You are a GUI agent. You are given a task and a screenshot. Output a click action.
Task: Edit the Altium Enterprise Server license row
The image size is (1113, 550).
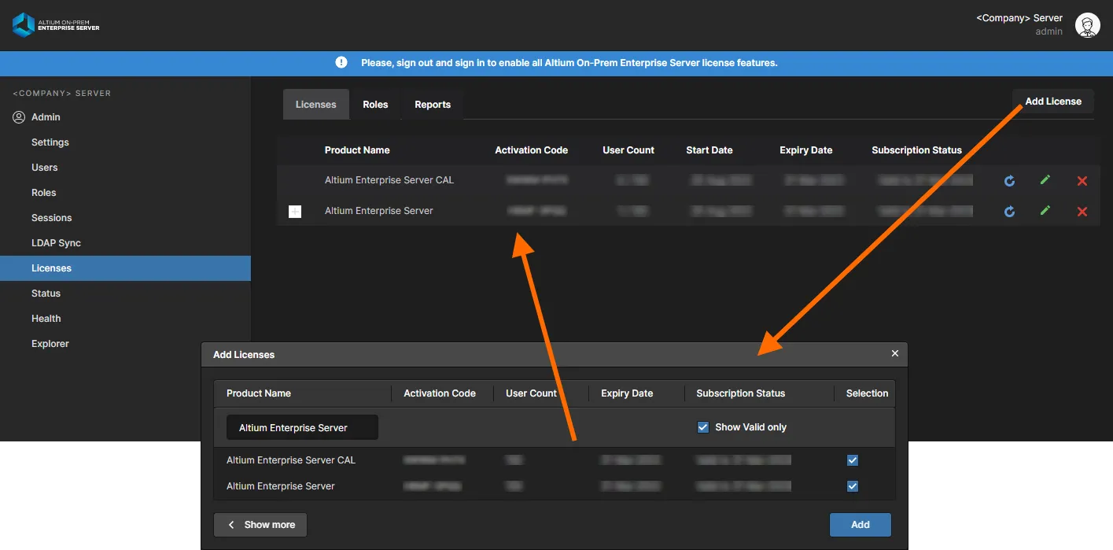[x=1045, y=211]
